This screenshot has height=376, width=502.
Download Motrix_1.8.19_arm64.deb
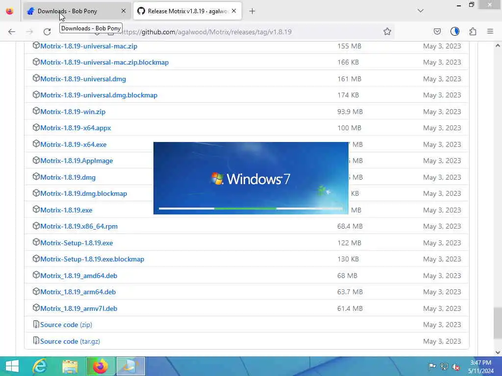[78, 292]
